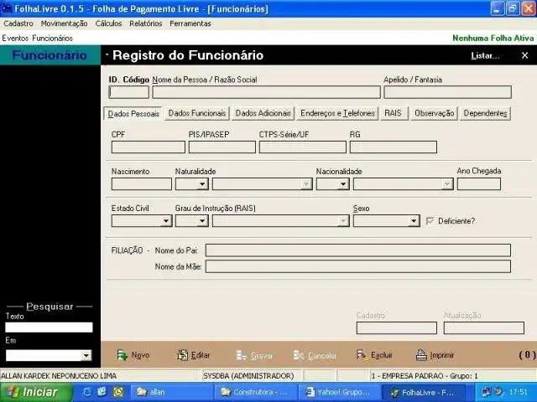Open the Cadastro menu
The image size is (537, 402).
18,23
